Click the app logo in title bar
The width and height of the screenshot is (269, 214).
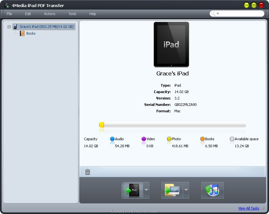tap(6, 5)
